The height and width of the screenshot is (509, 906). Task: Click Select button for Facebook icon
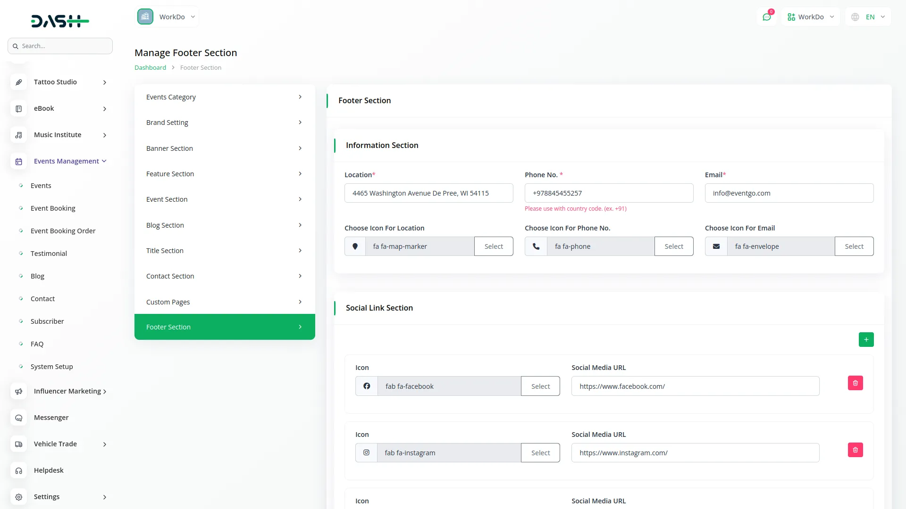540,386
